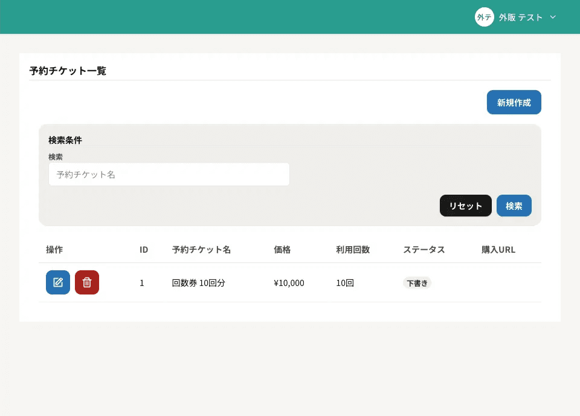The width and height of the screenshot is (580, 416).
Task: Click the small 検索 field label
Action: point(56,157)
